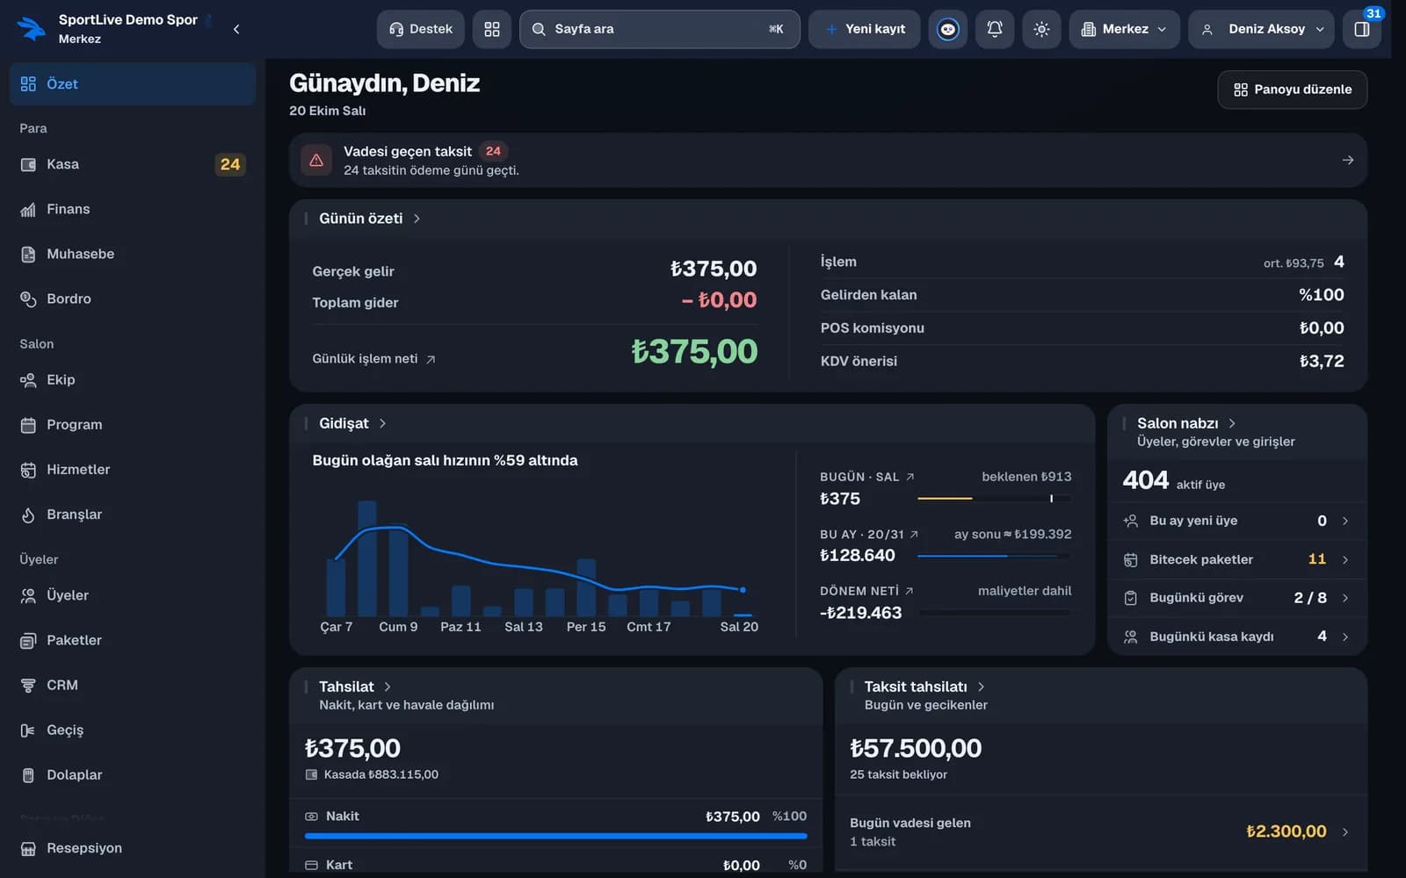Open the side panel icon with badge 31
Image resolution: width=1406 pixels, height=878 pixels.
[1362, 29]
